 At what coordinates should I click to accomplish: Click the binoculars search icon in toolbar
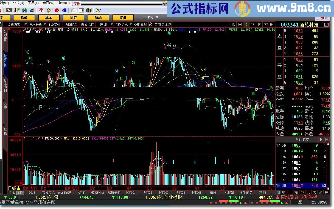[24, 10]
